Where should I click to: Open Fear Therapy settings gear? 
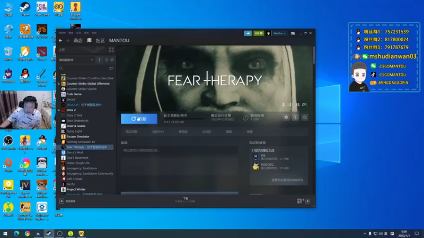(x=286, y=117)
